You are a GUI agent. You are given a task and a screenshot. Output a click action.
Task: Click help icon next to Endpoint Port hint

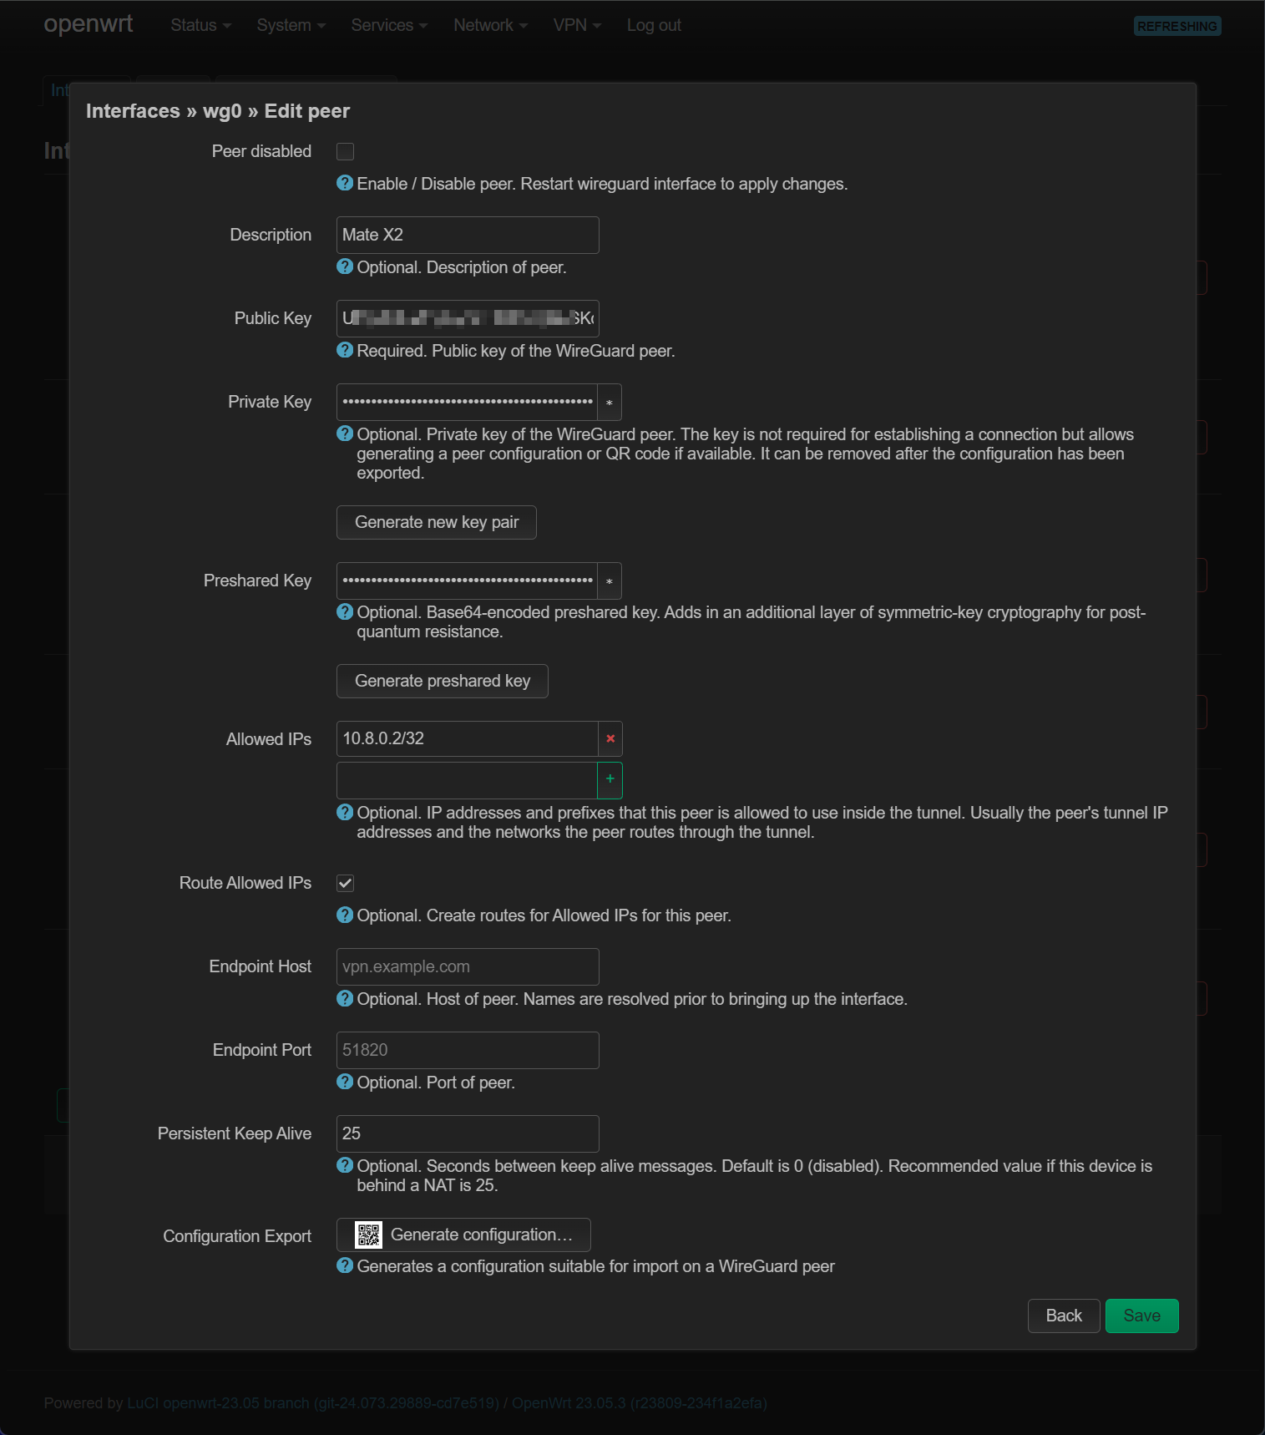tap(345, 1082)
